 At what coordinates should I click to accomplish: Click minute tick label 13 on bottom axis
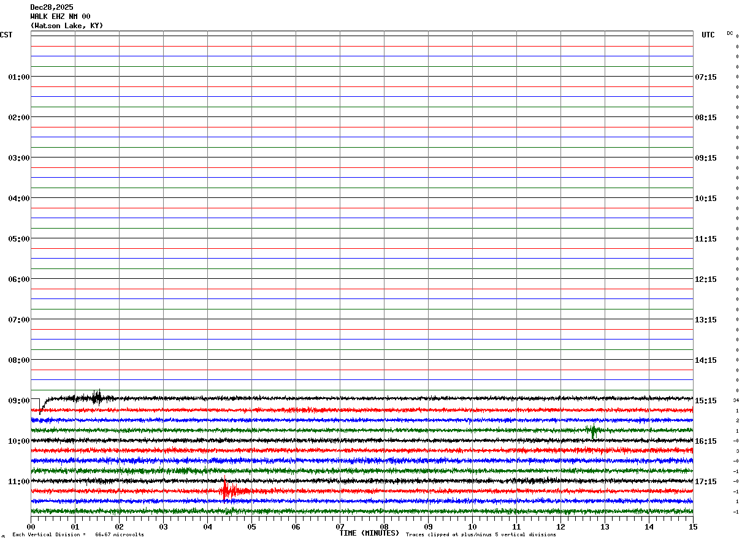605,527
